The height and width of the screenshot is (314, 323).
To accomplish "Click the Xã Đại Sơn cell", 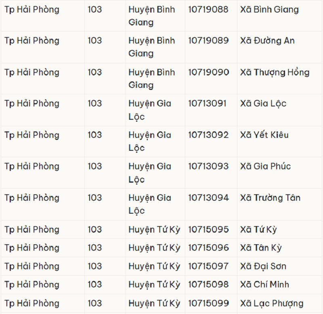I will (279, 266).
